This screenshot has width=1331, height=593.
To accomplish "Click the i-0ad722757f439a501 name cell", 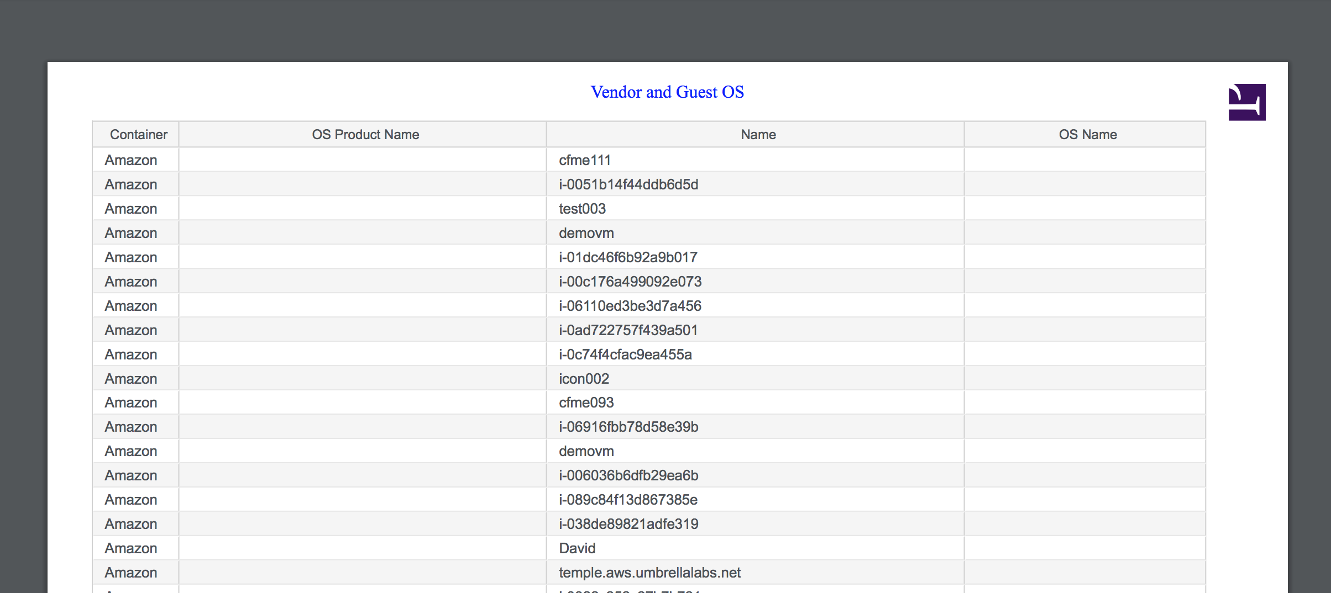I will tap(756, 330).
